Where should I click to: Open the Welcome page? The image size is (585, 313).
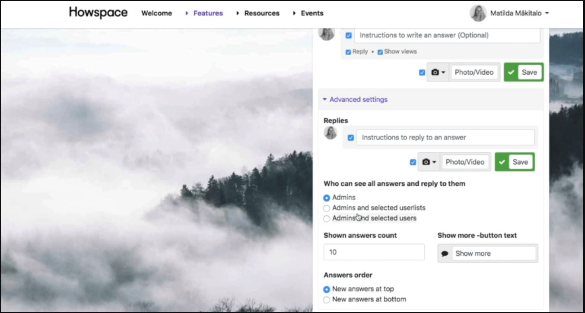point(156,13)
